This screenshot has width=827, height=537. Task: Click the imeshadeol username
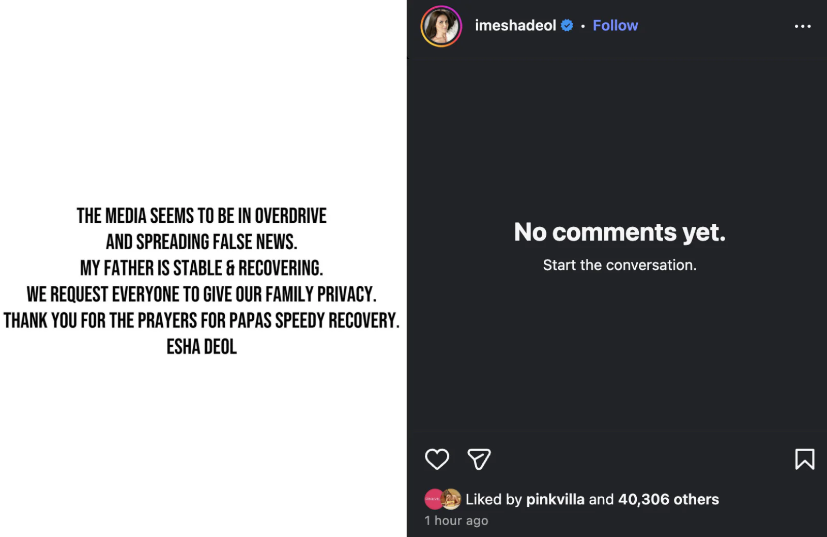(x=515, y=25)
